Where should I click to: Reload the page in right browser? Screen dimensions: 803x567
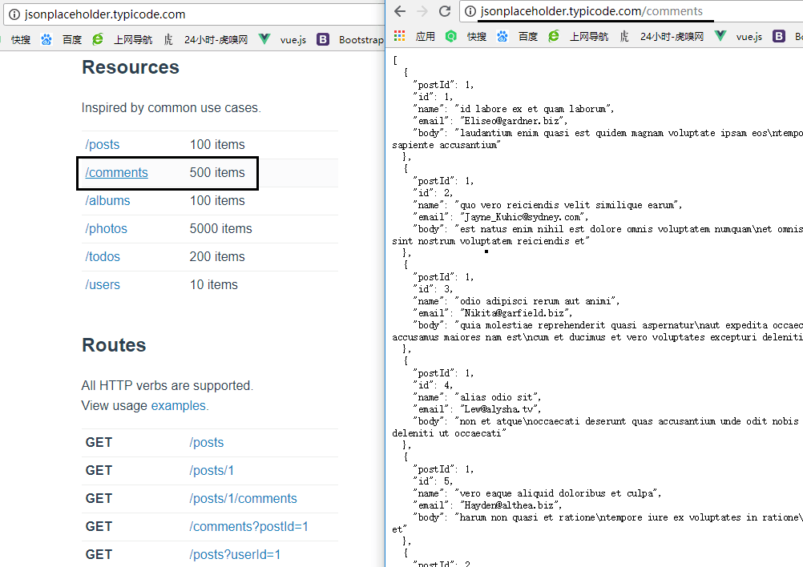pyautogui.click(x=445, y=11)
